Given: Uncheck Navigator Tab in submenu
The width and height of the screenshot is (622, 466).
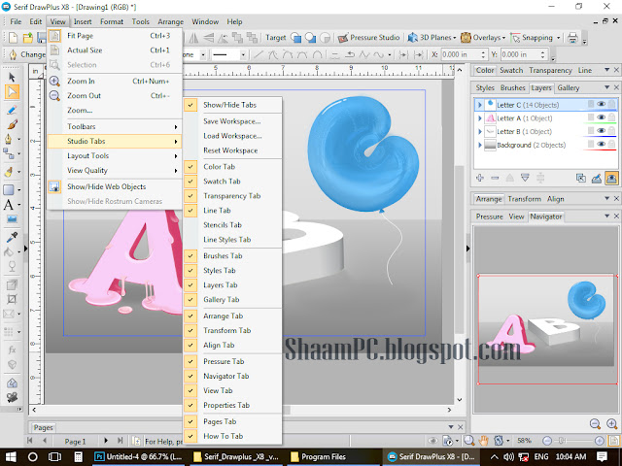Looking at the screenshot, I should [232, 376].
